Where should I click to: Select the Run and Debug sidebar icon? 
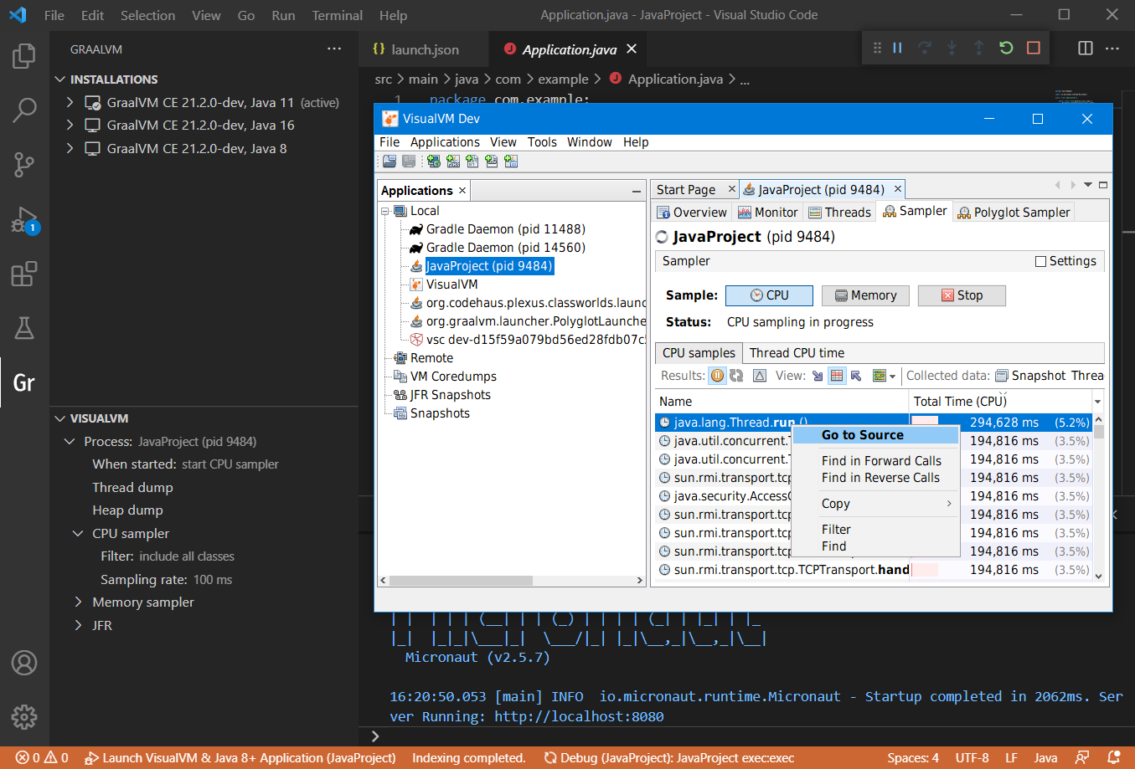coord(24,220)
